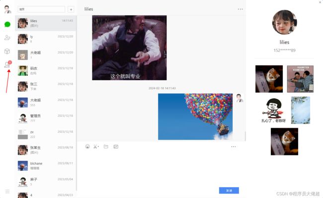Open the 大佬超 chat with preview 555
The width and height of the screenshot is (323, 198).
pyautogui.click(x=46, y=102)
